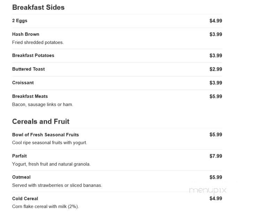The image size is (270, 219).
Task: Click the menupix watermark logo
Action: coord(208,191)
